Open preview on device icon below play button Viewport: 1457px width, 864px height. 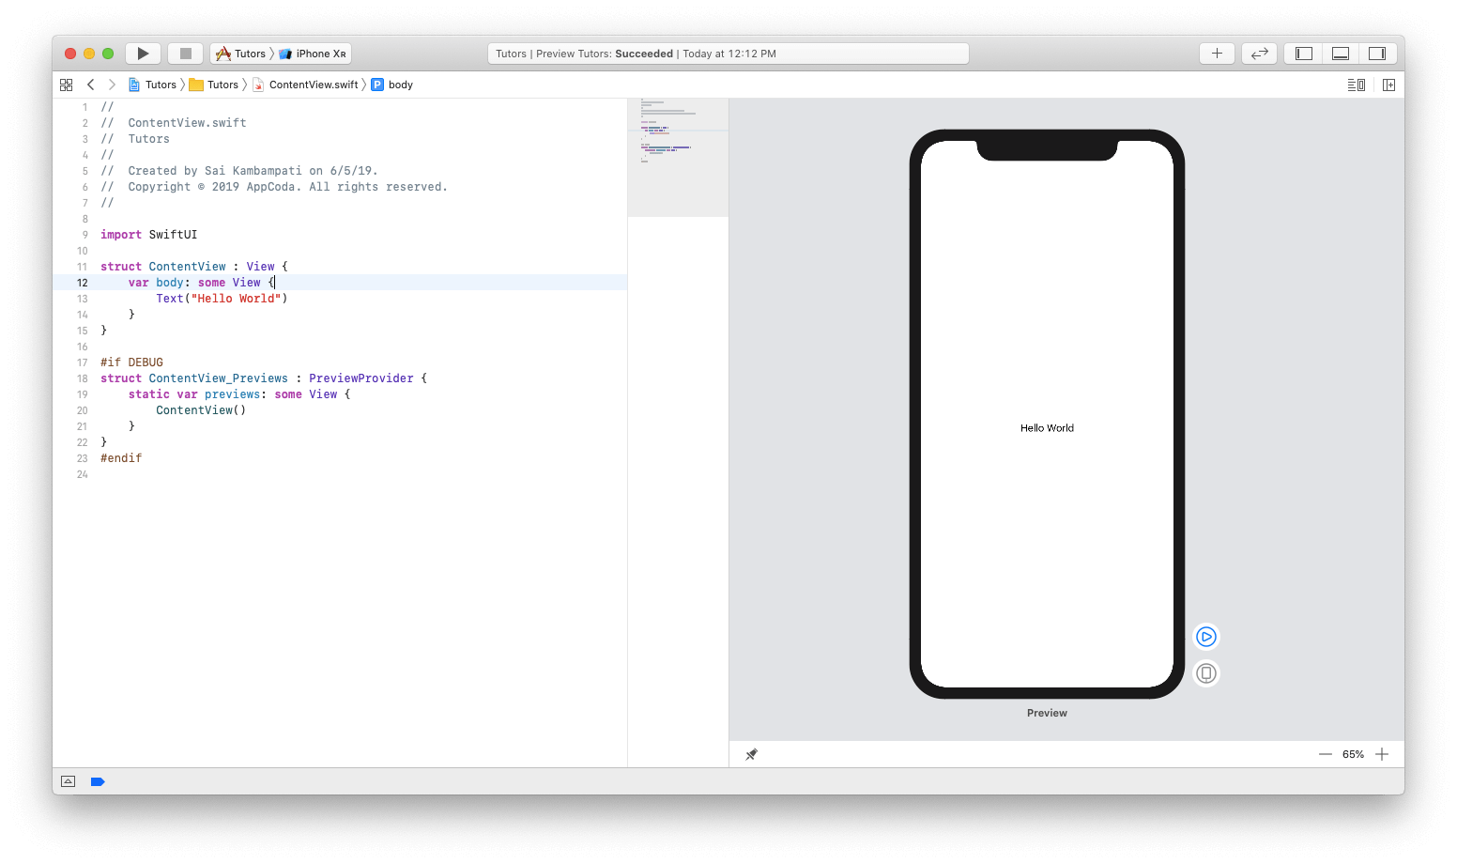(1205, 672)
